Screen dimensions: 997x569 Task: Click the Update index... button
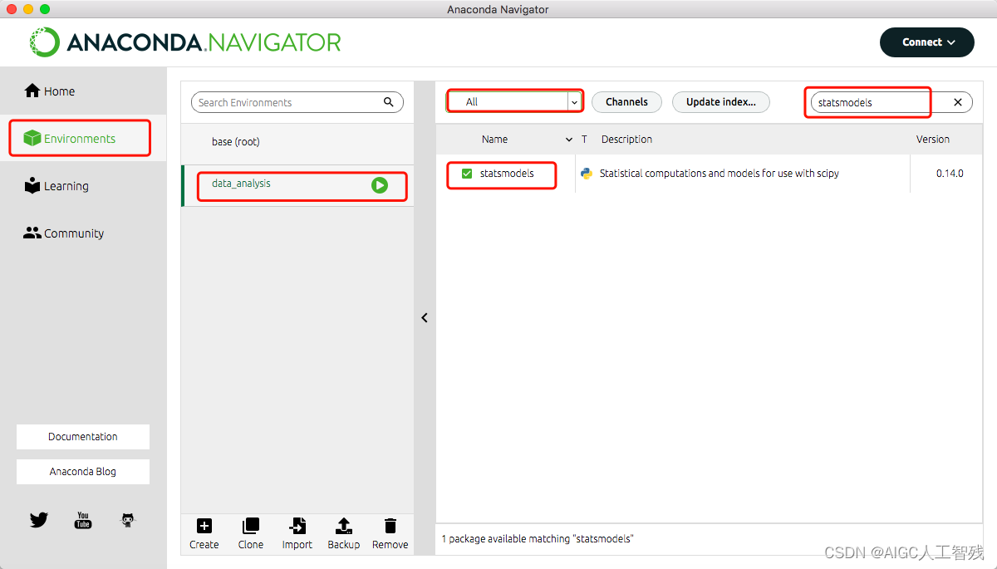721,102
